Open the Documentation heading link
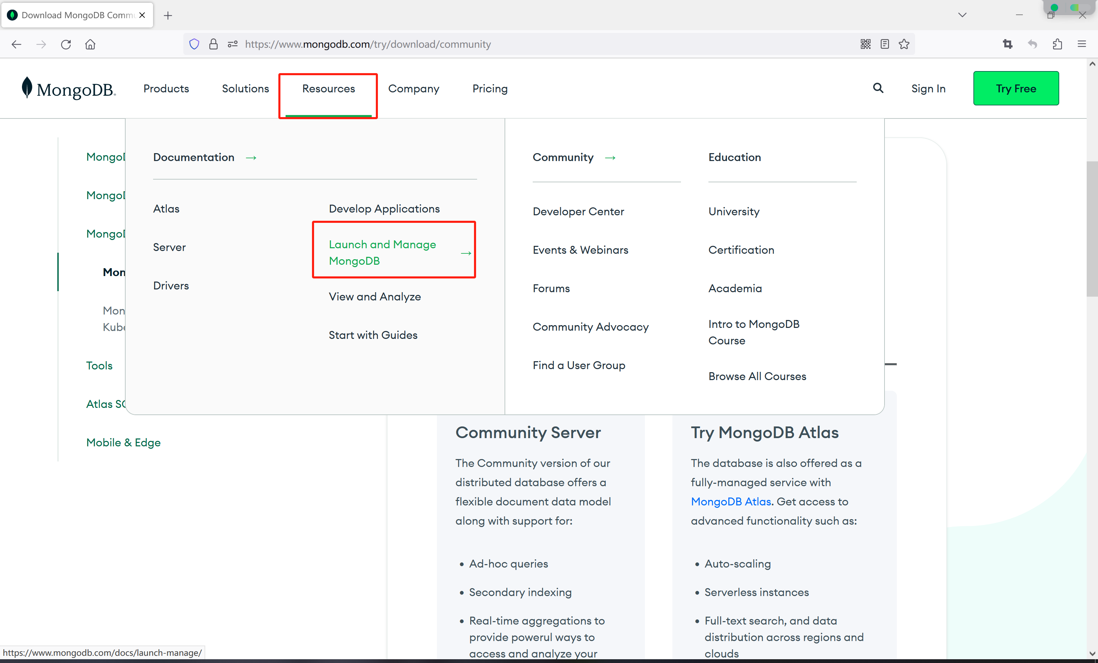Viewport: 1098px width, 663px height. click(194, 157)
